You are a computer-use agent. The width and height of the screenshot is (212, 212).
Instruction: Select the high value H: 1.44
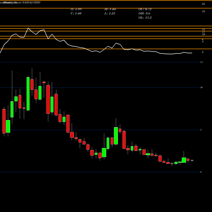[110, 9]
